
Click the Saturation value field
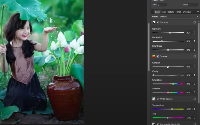[189, 84]
